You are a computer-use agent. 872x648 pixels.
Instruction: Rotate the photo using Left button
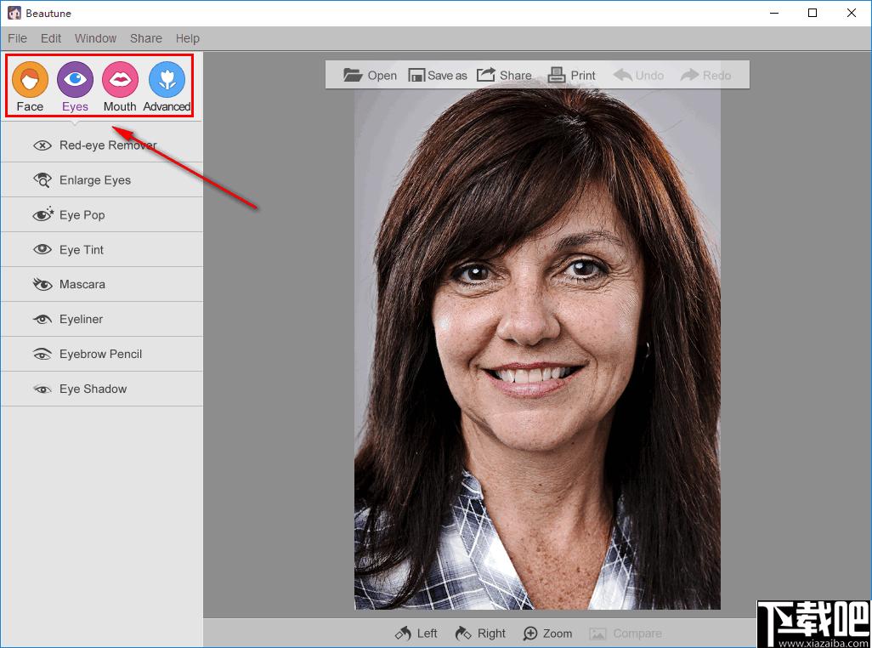[416, 634]
